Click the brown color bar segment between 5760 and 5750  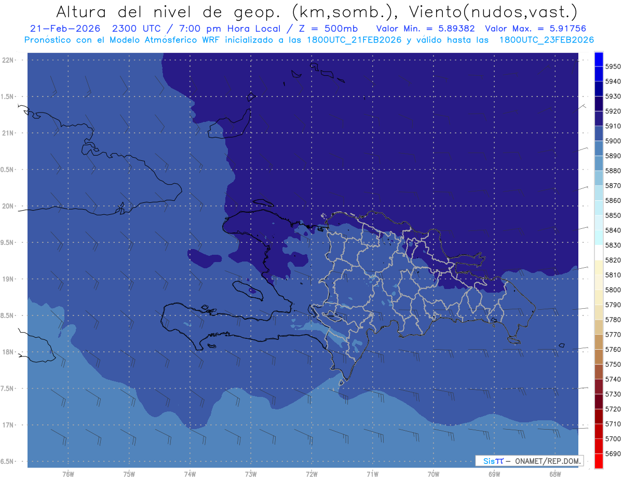pyautogui.click(x=599, y=357)
